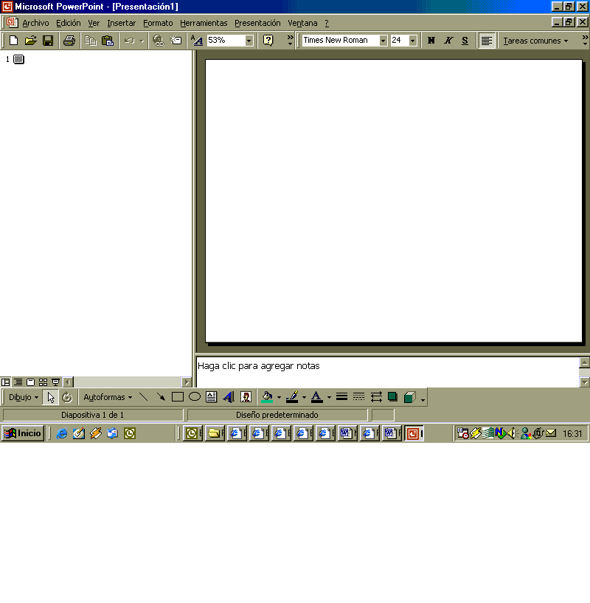590x603 pixels.
Task: Select the Arrow drawing tool
Action: pyautogui.click(x=161, y=397)
